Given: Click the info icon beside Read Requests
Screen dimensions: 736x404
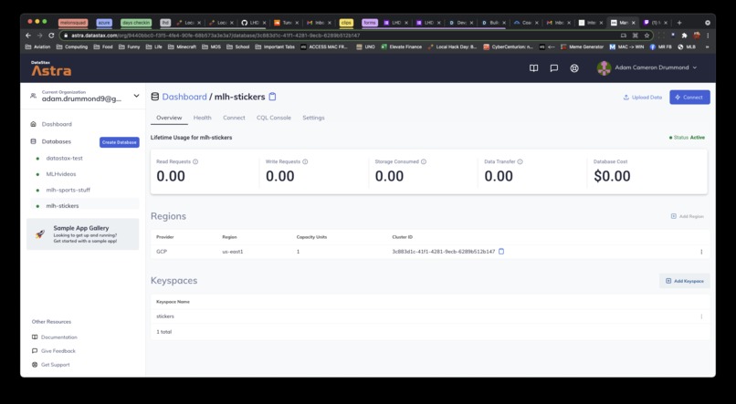Looking at the screenshot, I should (195, 161).
